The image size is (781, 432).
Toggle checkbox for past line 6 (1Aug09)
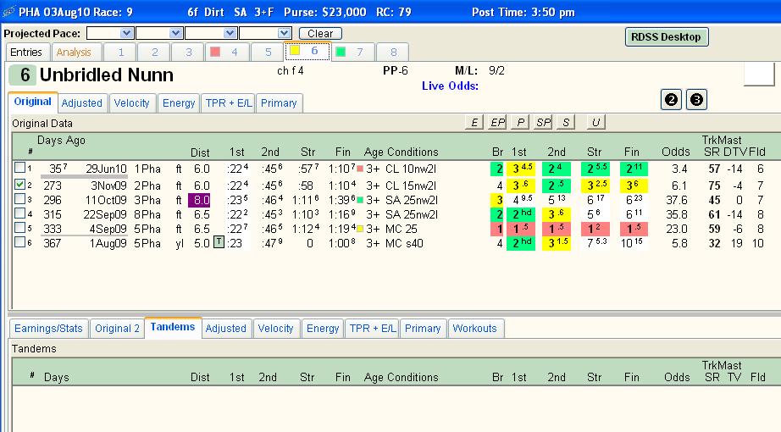tap(19, 242)
